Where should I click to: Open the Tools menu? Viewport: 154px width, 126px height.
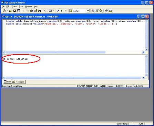coord(21,7)
